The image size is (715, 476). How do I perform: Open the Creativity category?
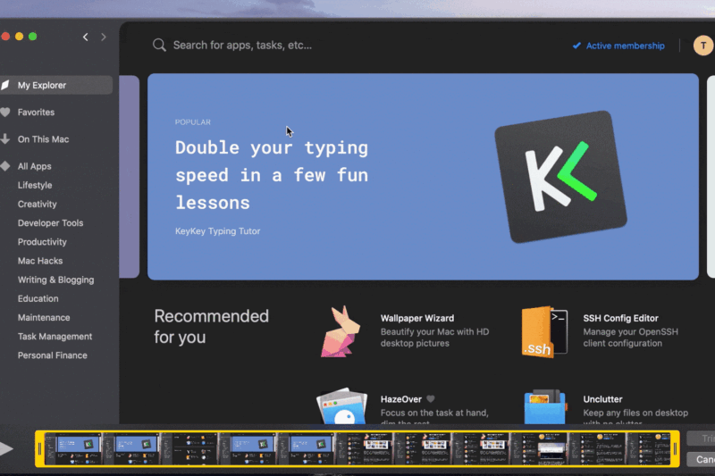coord(37,205)
